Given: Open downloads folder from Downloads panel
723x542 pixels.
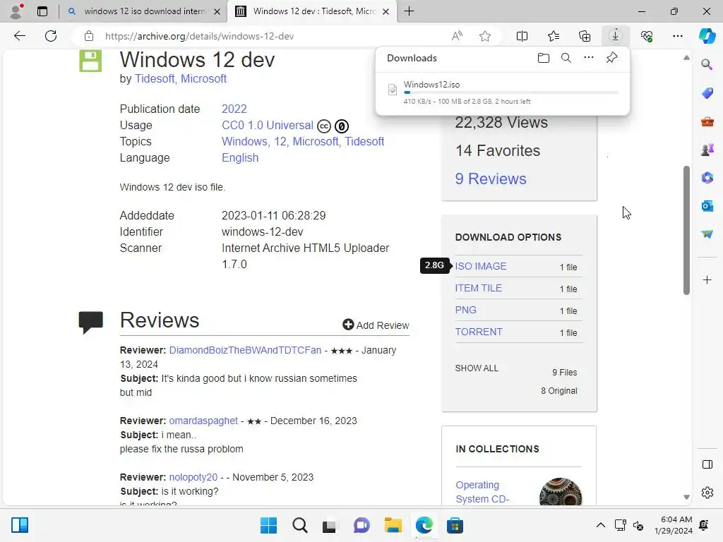Looking at the screenshot, I should coord(544,58).
